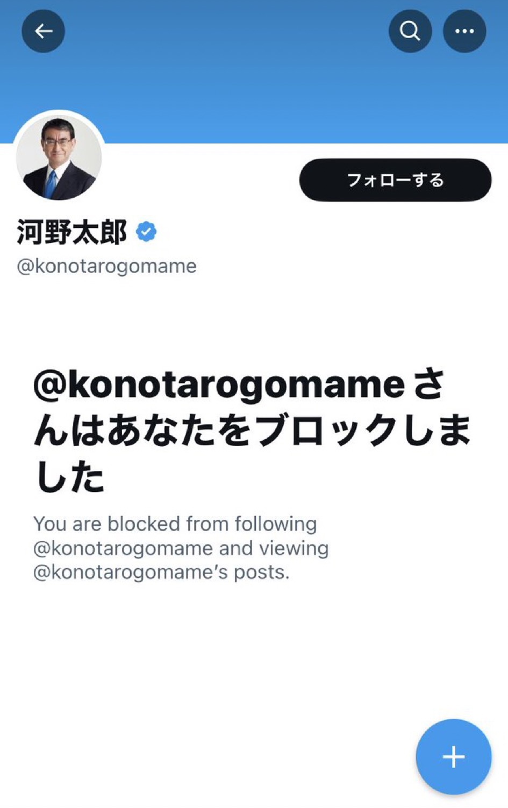Viewport: 508px width, 808px height.
Task: Tap empty white area below message
Action: [215, 672]
